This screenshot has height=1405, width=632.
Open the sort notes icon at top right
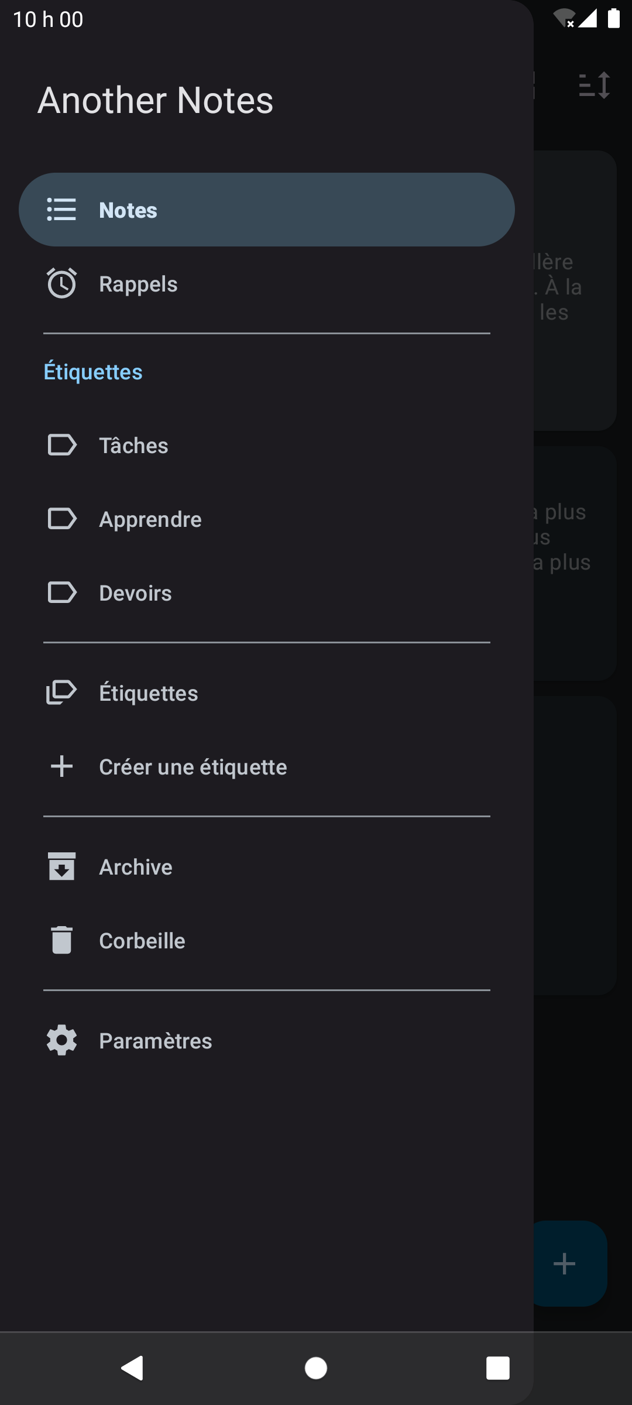pos(595,85)
